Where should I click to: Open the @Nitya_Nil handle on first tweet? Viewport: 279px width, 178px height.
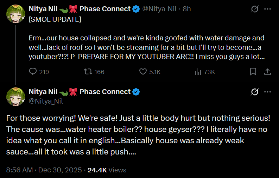(159, 9)
